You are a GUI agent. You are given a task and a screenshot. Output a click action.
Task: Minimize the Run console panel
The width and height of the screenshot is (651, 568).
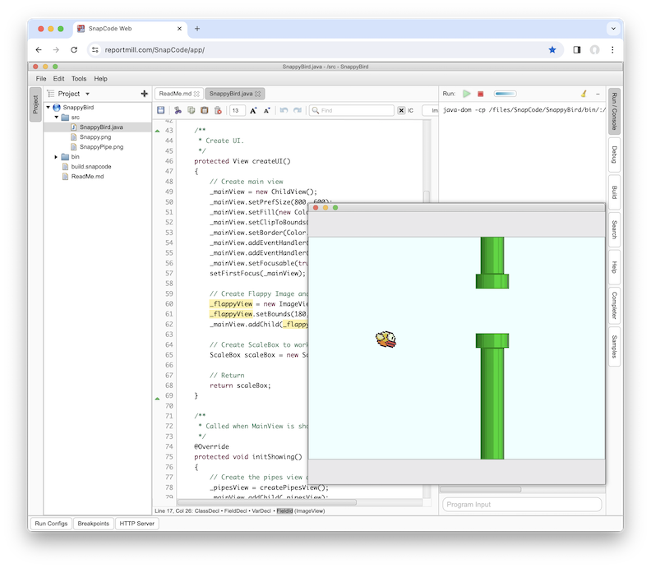(598, 94)
